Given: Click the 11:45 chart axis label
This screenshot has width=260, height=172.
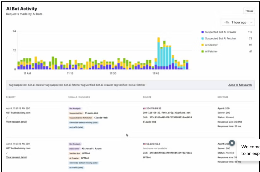Looking at the screenshot, I should point(156,73).
